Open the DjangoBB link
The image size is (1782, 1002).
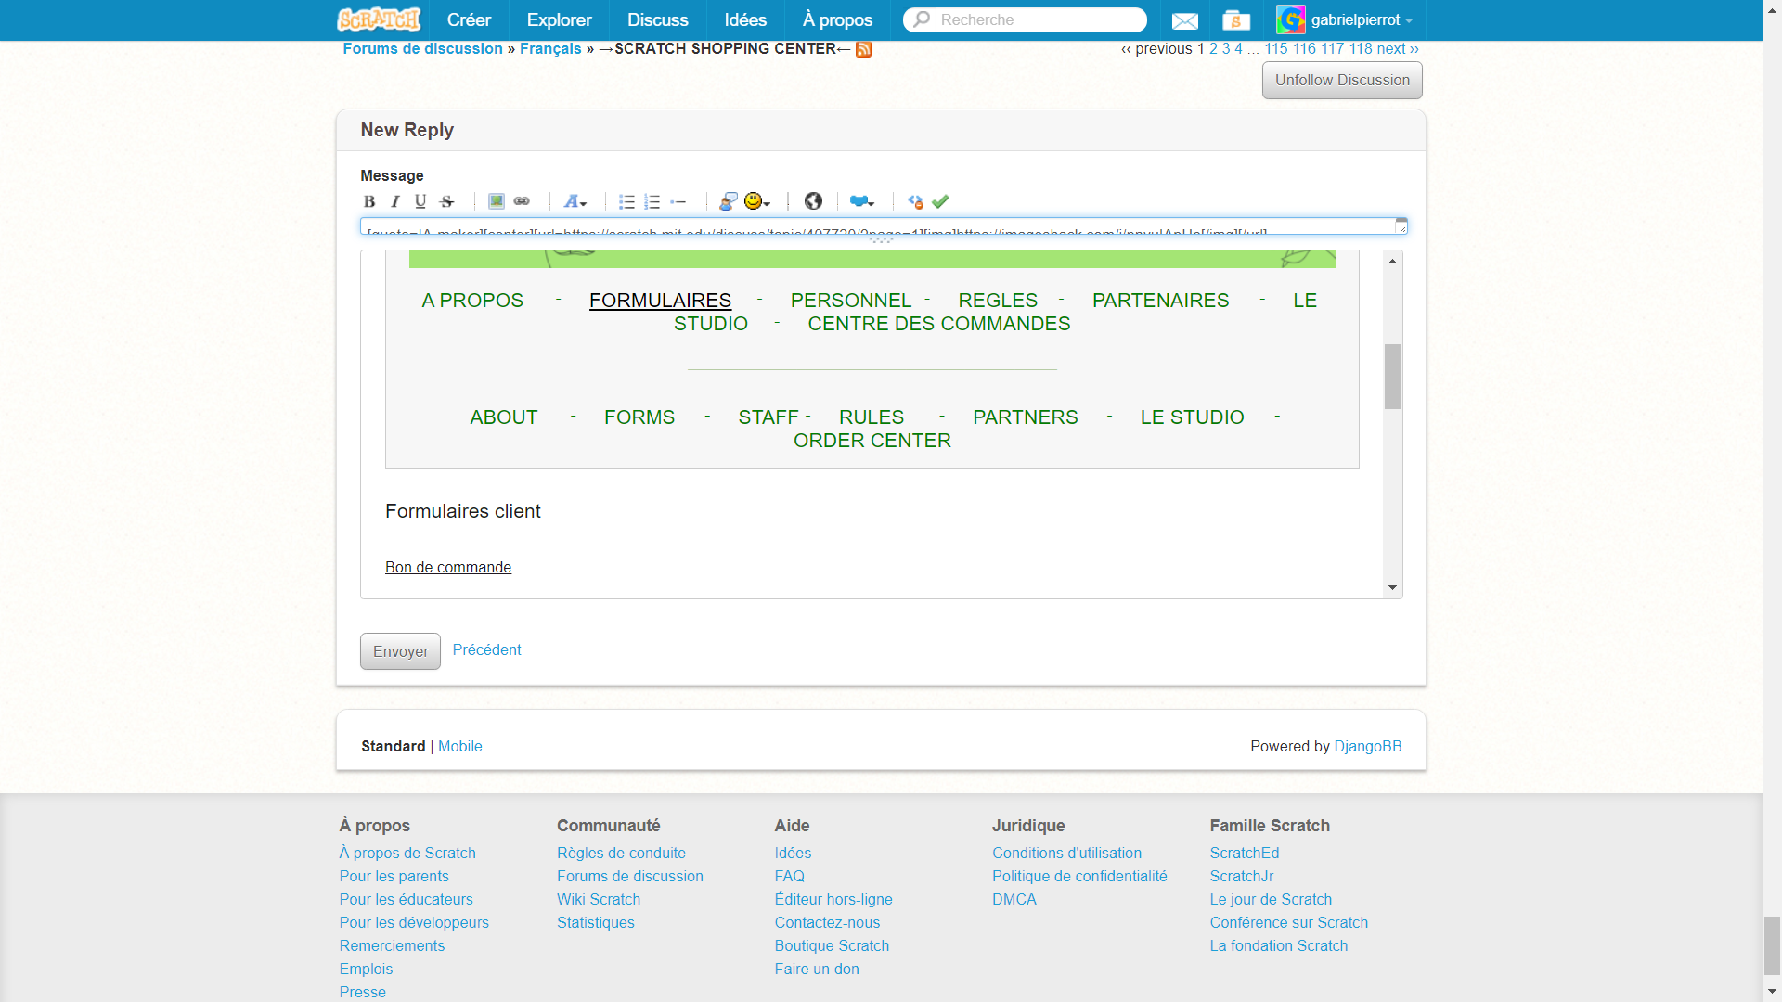coord(1368,746)
